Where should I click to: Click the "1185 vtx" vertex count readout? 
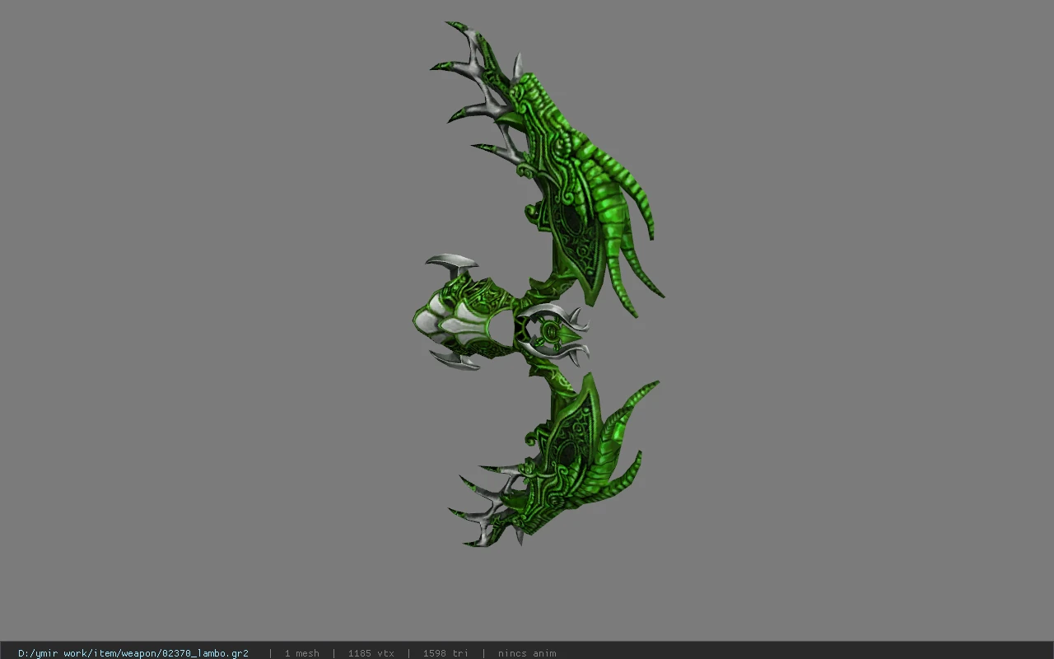point(371,653)
